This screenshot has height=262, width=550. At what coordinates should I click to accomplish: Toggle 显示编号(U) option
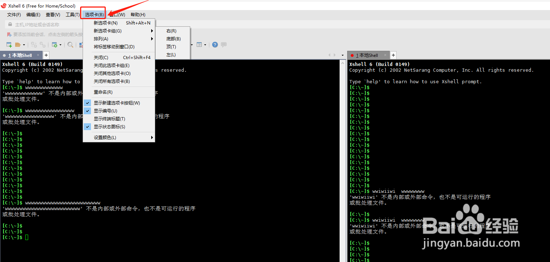(x=119, y=111)
